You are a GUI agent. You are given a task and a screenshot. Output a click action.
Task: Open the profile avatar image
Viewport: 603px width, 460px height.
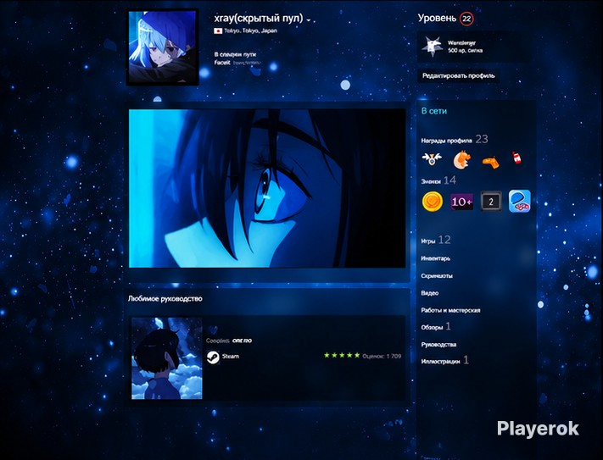click(163, 47)
